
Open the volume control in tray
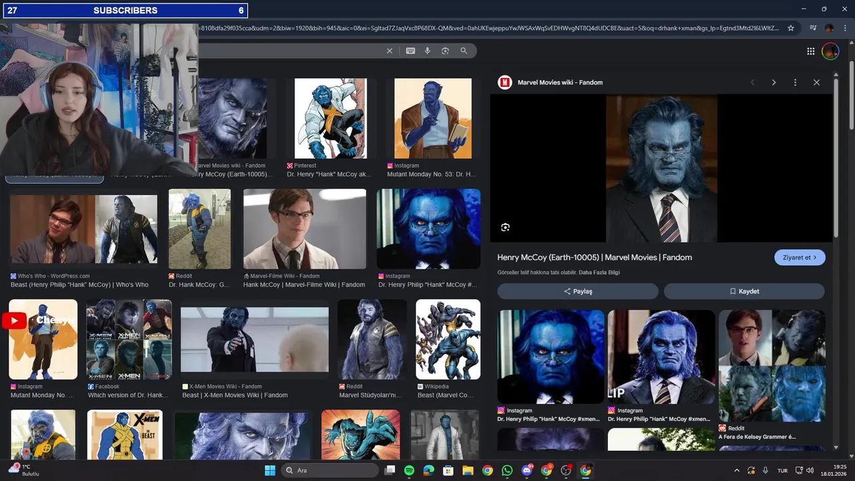click(810, 470)
